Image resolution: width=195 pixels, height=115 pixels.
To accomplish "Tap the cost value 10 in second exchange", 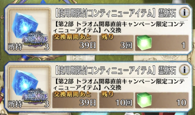I will pyautogui.click(x=182, y=103).
